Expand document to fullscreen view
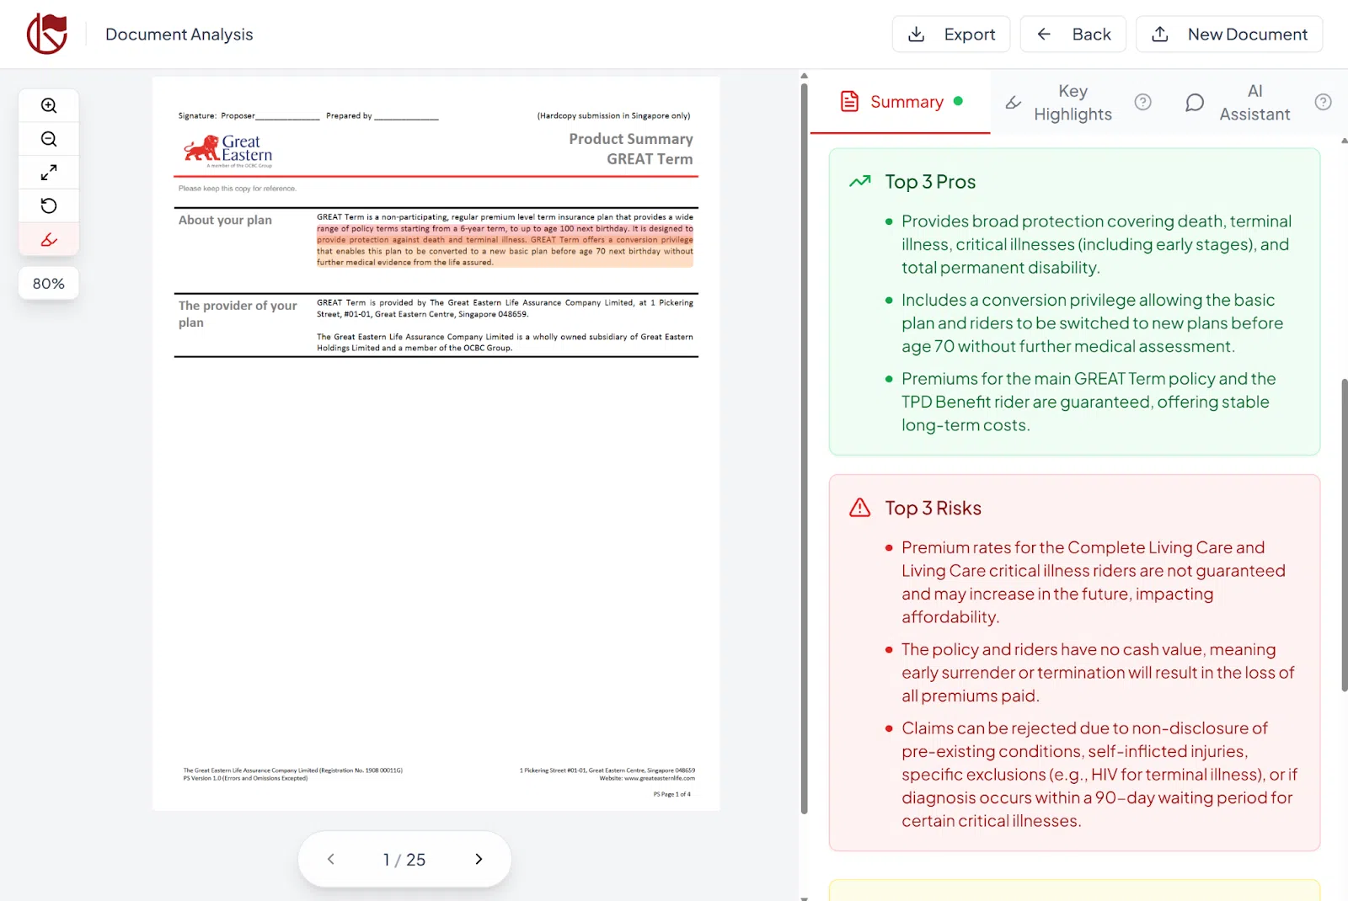The width and height of the screenshot is (1348, 901). click(x=49, y=173)
